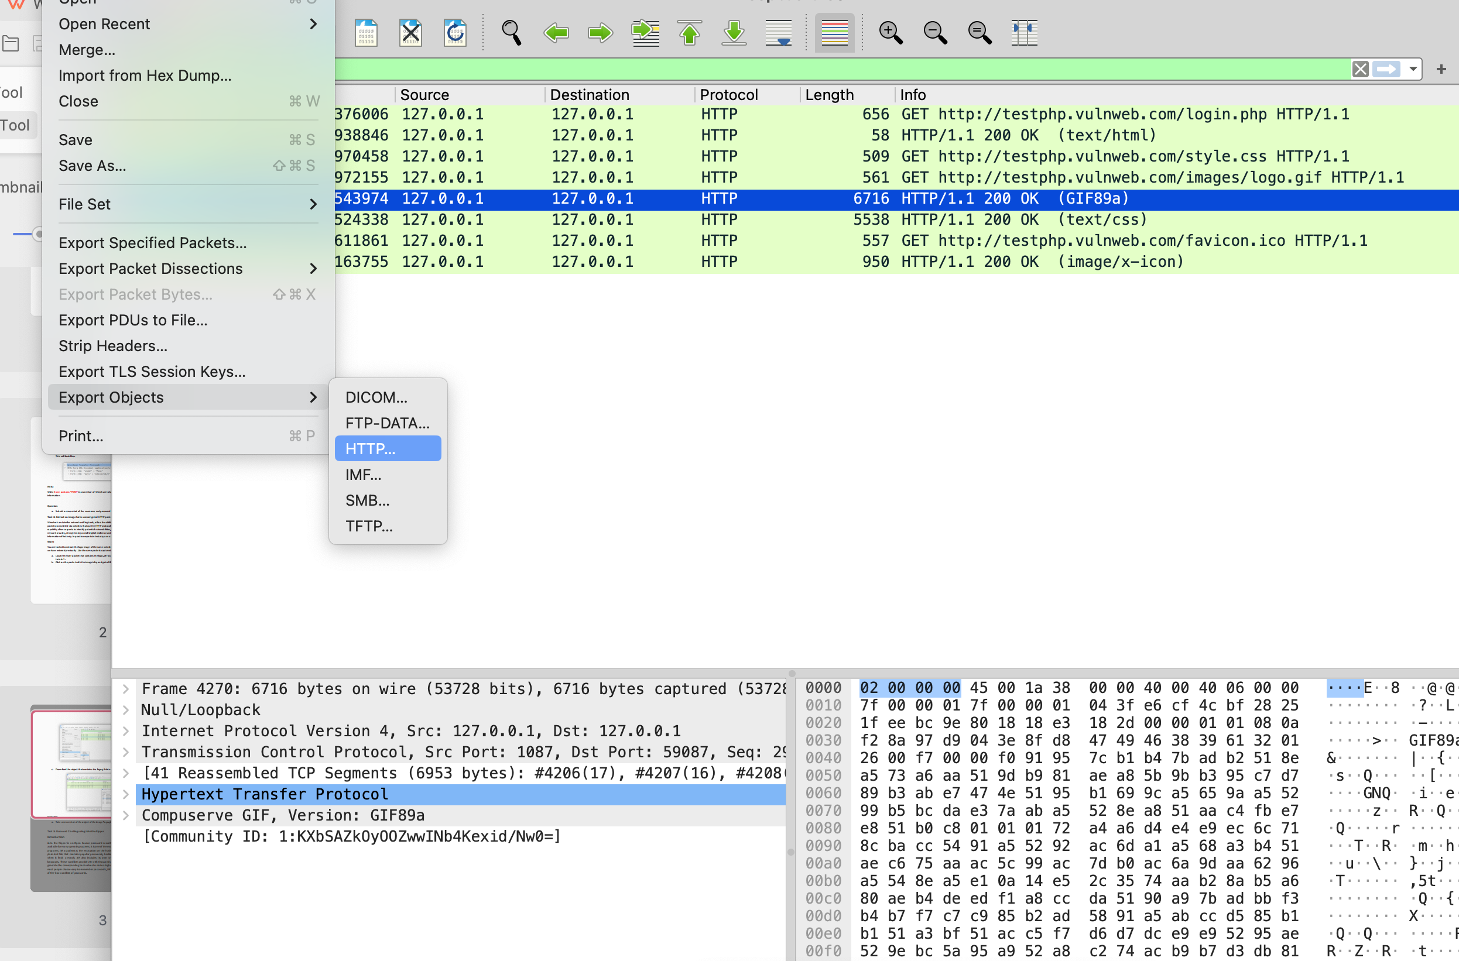1459x961 pixels.
Task: Select the GET favicon.ico packet row
Action: [896, 241]
